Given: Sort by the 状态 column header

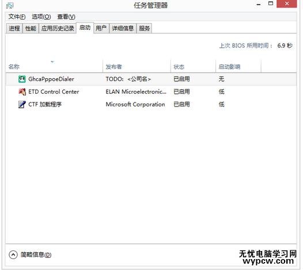Looking at the screenshot, I should point(193,66).
